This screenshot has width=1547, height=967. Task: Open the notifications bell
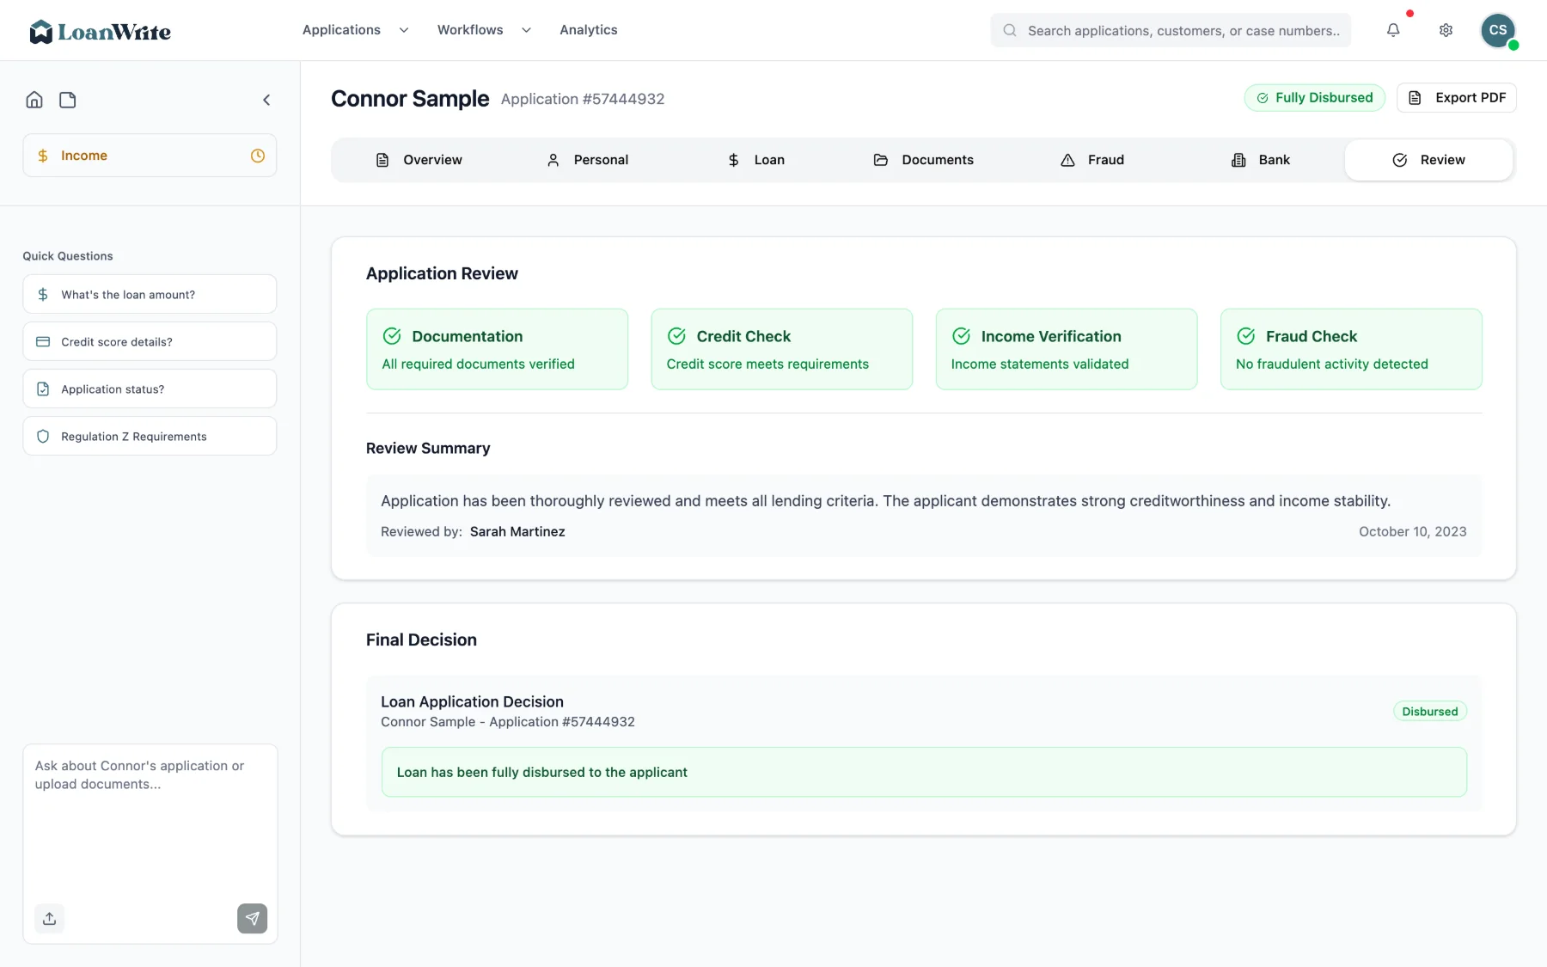click(x=1393, y=30)
